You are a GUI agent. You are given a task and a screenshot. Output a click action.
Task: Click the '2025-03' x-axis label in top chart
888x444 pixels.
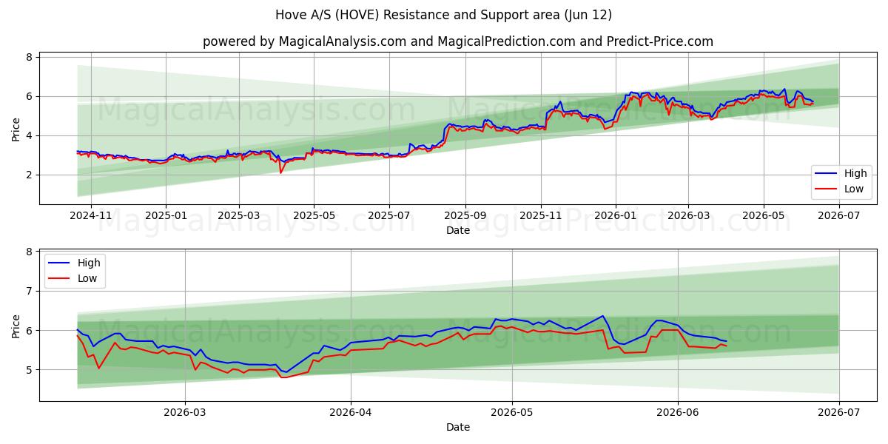click(239, 218)
